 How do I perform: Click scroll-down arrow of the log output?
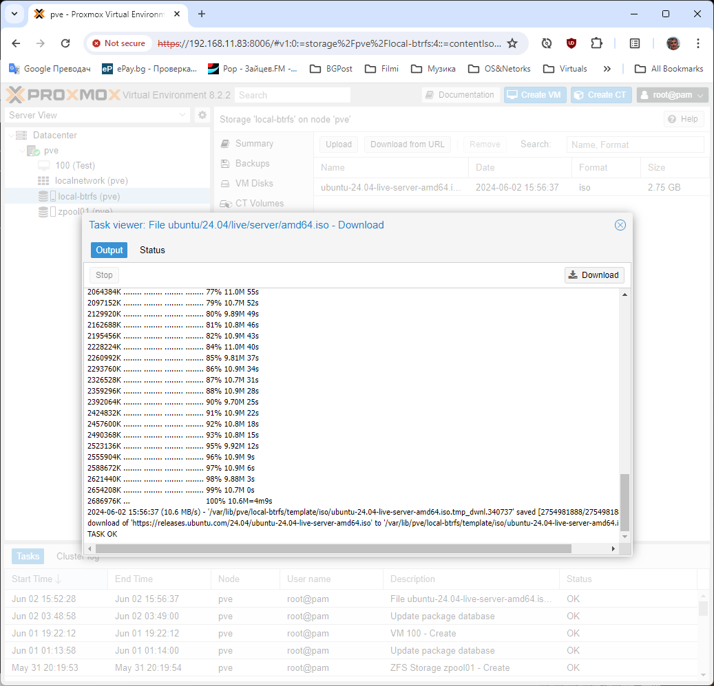[624, 536]
